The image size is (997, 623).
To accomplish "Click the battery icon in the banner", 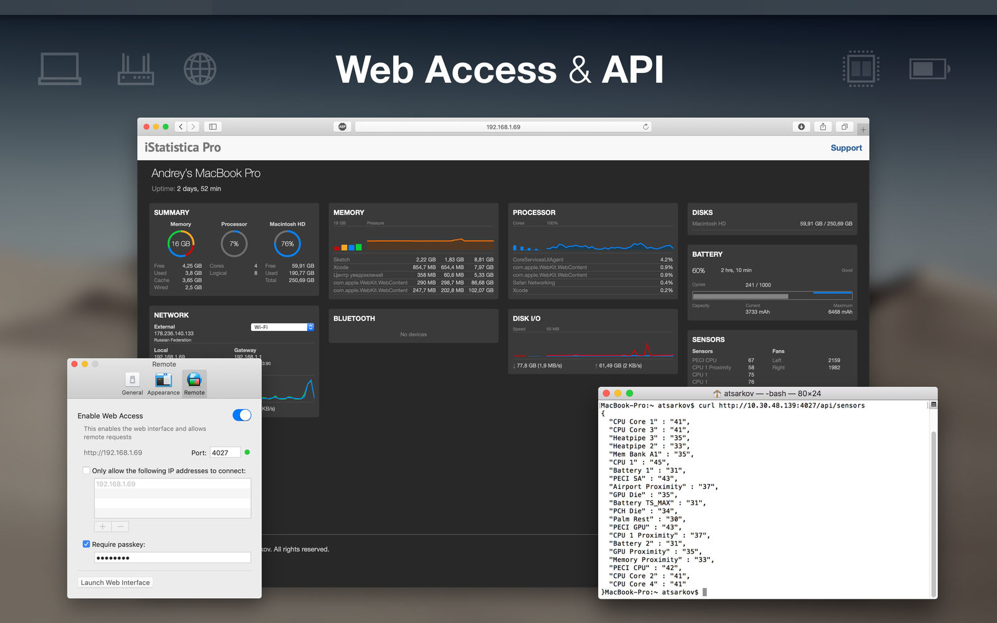I will click(x=930, y=69).
